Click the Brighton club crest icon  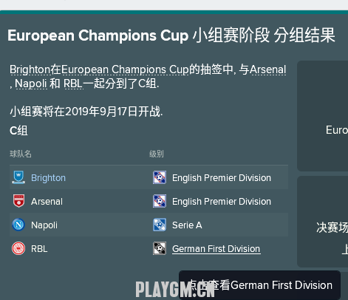pos(18,177)
